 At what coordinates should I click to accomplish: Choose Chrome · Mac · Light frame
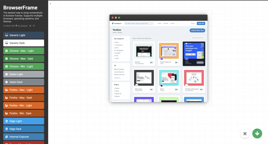pyautogui.click(x=24, y=51)
